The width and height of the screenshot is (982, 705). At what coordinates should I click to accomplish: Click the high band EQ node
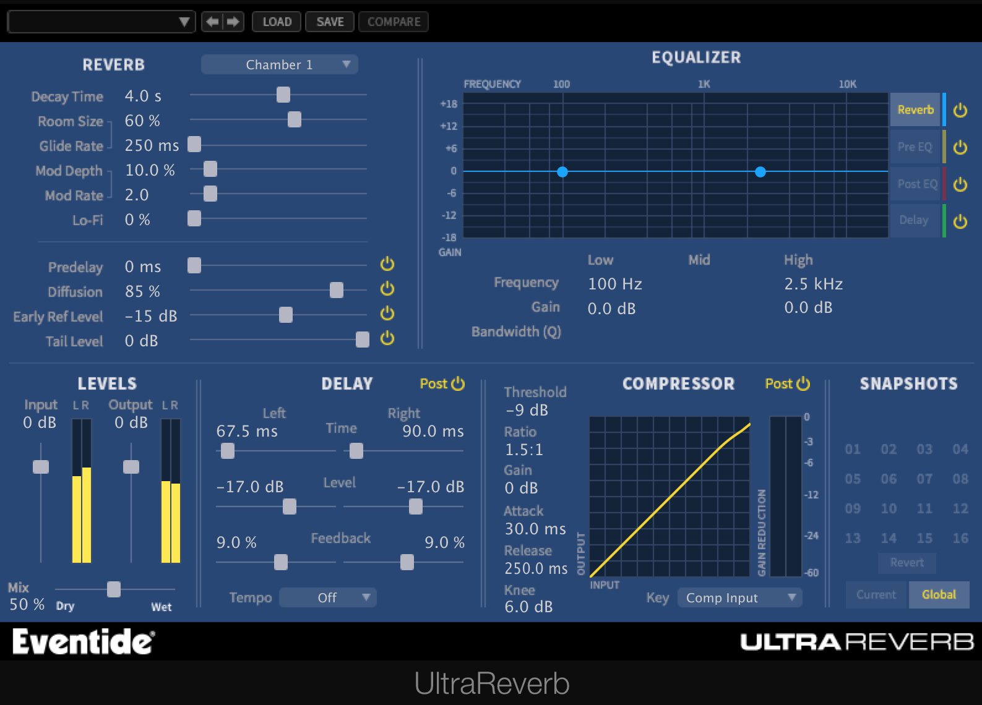(760, 172)
